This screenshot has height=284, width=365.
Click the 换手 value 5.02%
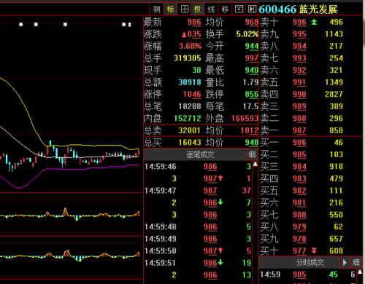click(247, 34)
